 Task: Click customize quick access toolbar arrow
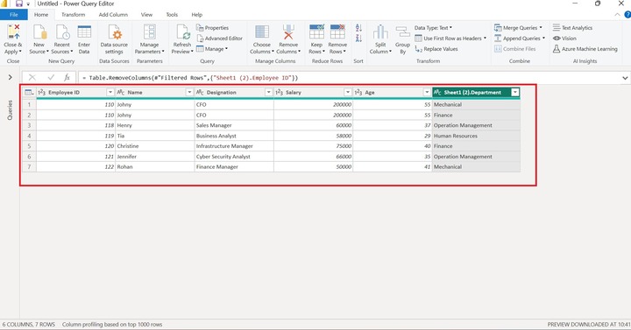point(28,4)
